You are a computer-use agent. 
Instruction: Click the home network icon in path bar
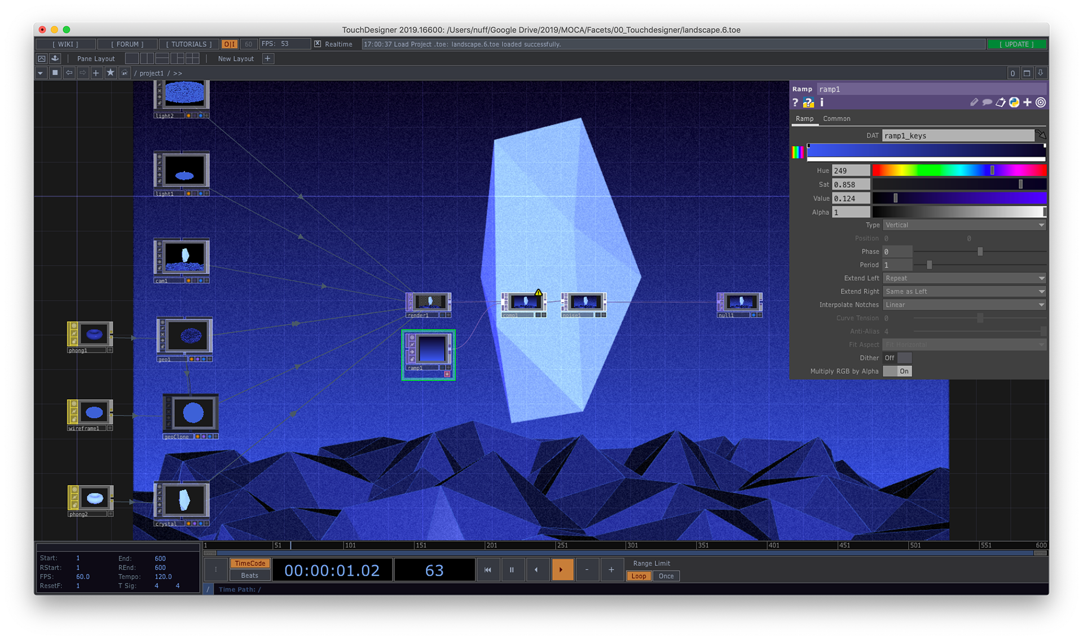pyautogui.click(x=124, y=73)
